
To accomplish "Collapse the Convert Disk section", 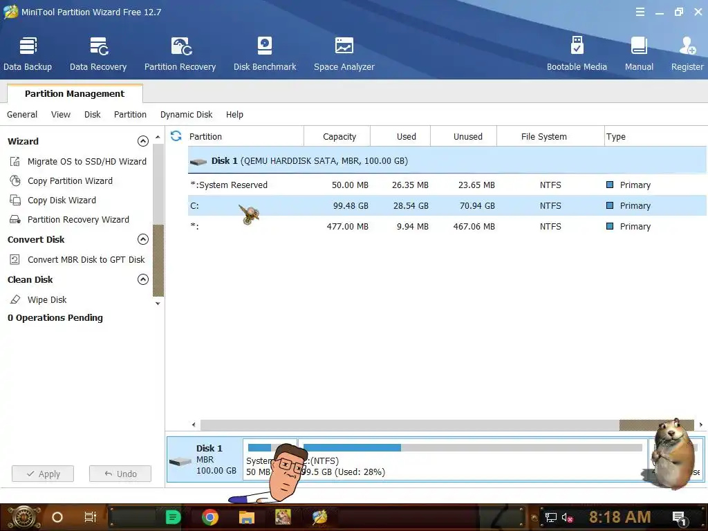I will coord(142,239).
